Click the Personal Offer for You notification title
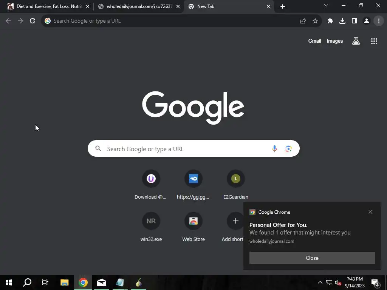387x290 pixels. tap(278, 225)
